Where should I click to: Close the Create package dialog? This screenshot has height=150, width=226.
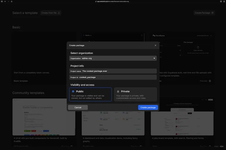(155, 46)
